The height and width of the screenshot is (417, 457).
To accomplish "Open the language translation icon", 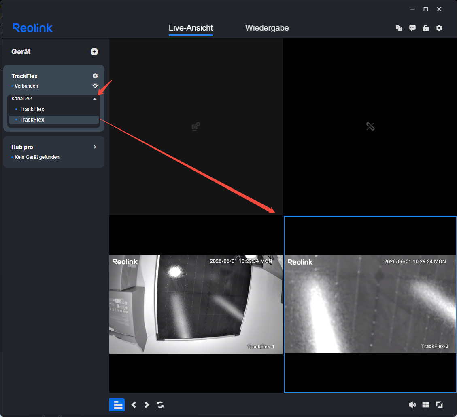I will click(399, 28).
